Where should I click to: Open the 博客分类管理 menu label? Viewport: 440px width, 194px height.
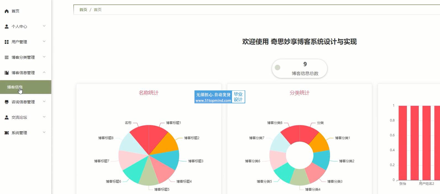coord(23,57)
